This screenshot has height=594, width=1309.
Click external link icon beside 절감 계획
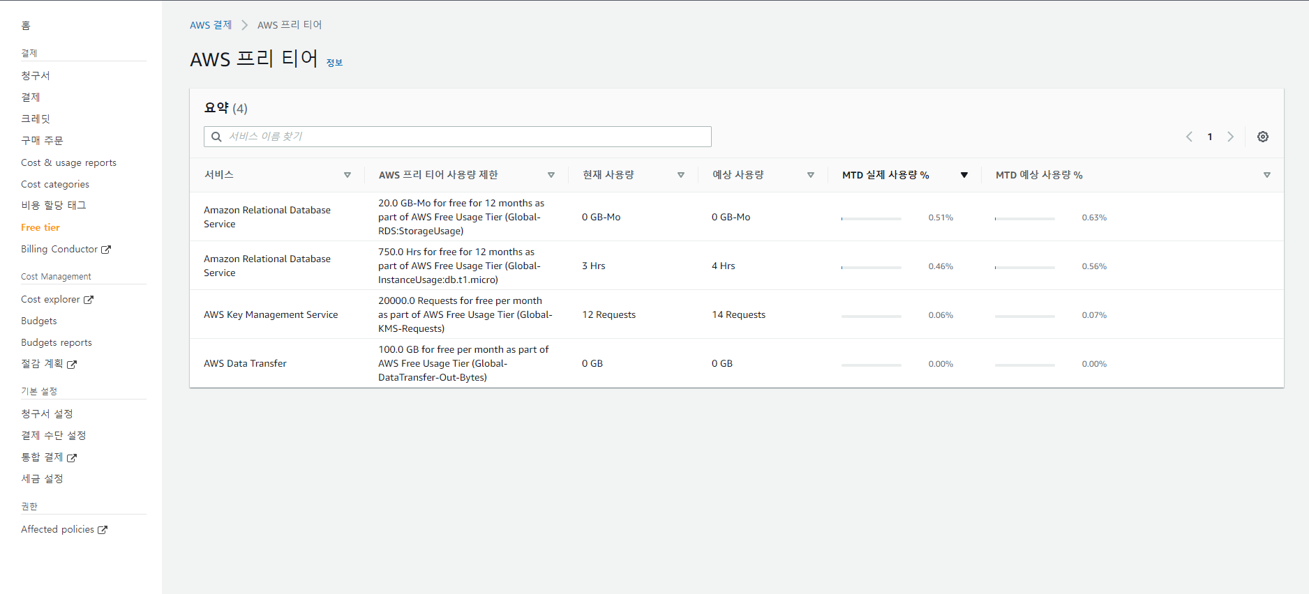[72, 365]
